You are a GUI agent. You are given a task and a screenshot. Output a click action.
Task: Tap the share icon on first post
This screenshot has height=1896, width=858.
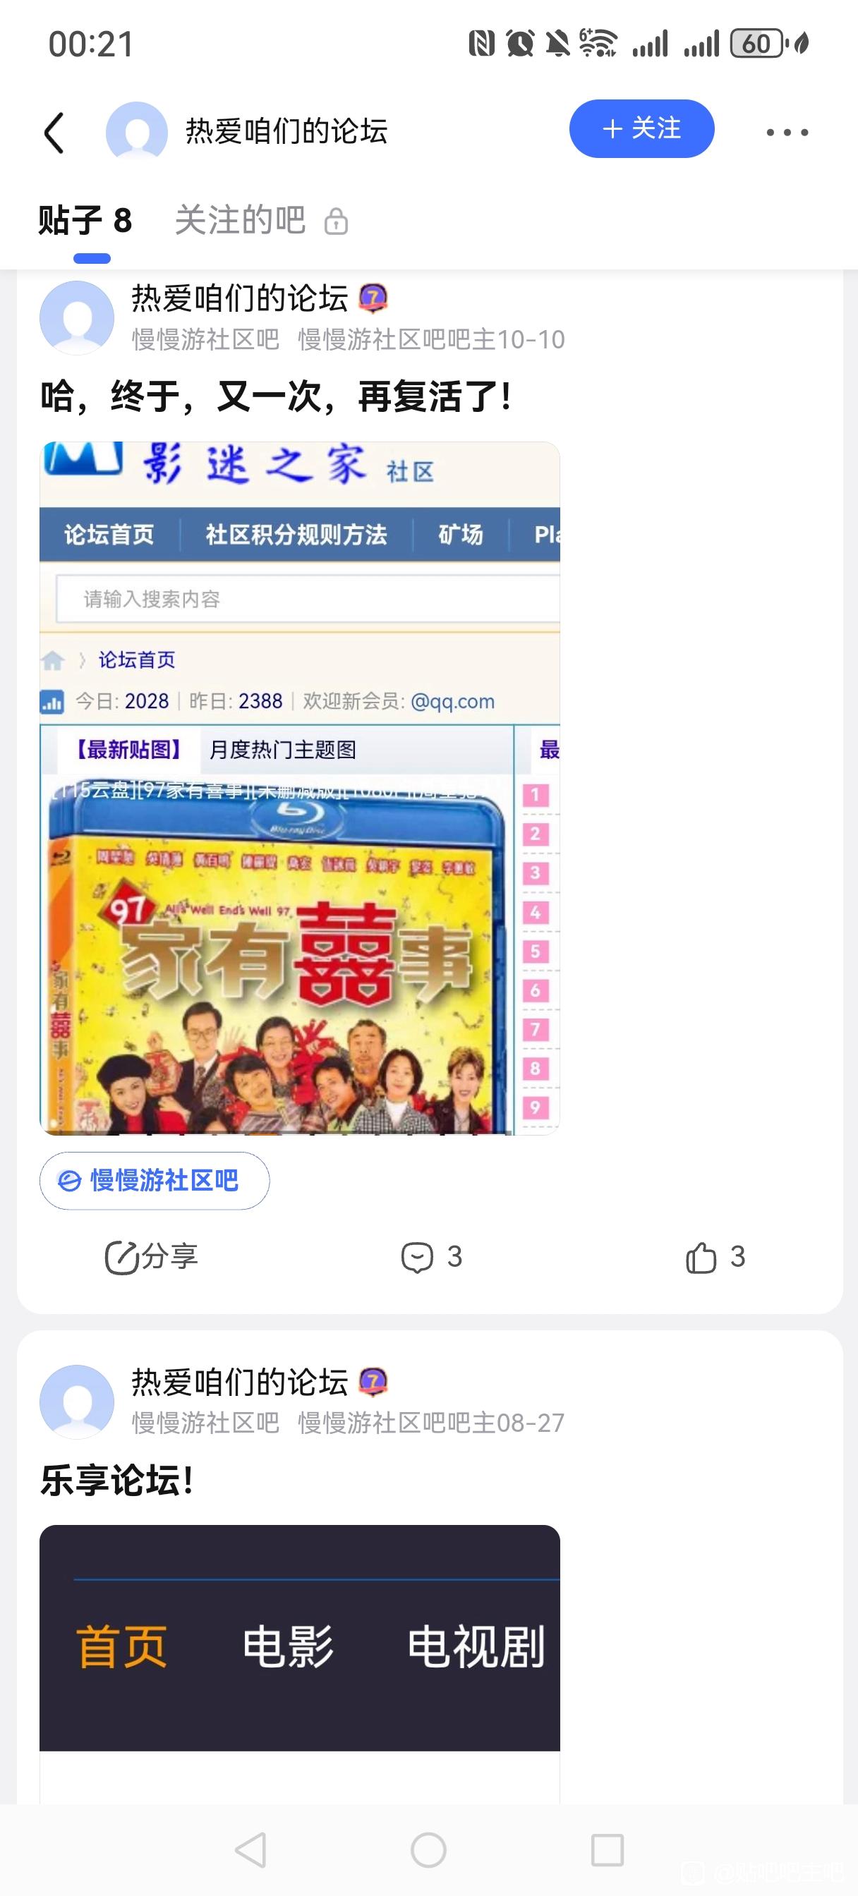[x=152, y=1257]
